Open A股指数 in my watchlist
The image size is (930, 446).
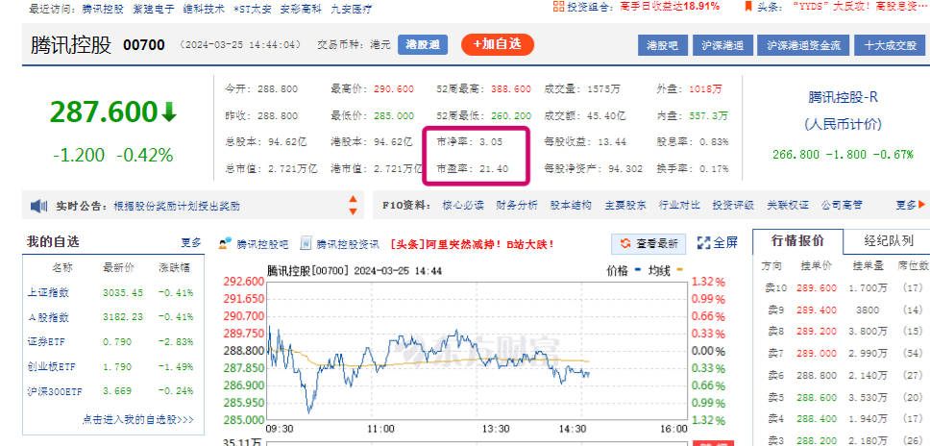pyautogui.click(x=49, y=316)
